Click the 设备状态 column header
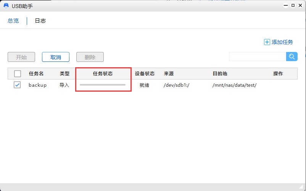Image resolution: width=306 pixels, height=191 pixels. [145, 74]
